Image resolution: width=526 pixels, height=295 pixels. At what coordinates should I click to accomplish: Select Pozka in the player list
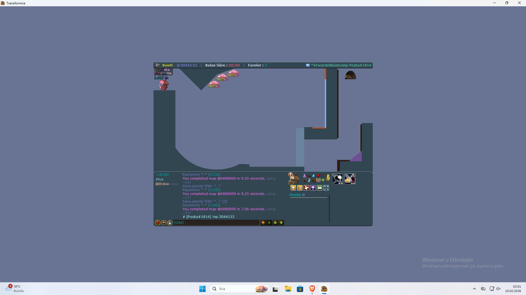point(297,195)
